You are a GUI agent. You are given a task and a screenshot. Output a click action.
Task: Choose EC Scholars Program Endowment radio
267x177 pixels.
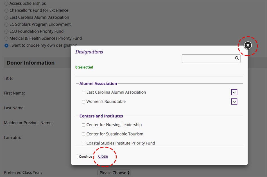[x=6, y=24]
